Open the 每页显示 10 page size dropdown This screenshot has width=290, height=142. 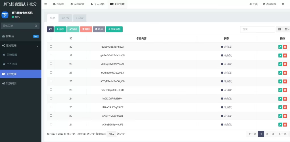pyautogui.click(x=112, y=134)
